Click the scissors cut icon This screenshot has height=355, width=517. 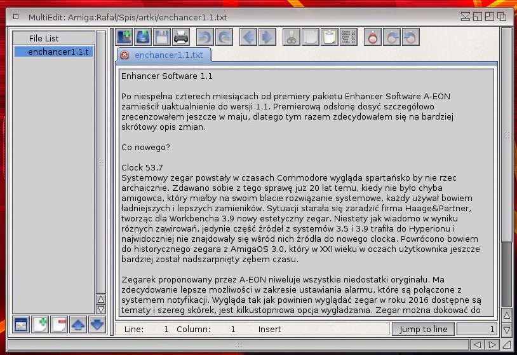click(x=292, y=37)
